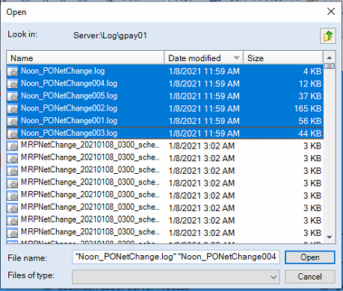Click file icon of Noon_PONetChange001.log
Screen dimensions: 343x291
click(13, 121)
